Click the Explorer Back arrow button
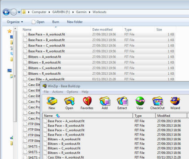 [6, 12]
